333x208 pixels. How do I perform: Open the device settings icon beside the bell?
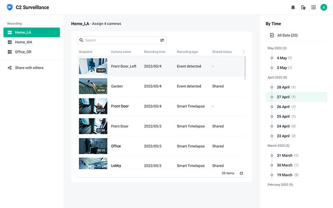pyautogui.click(x=303, y=7)
